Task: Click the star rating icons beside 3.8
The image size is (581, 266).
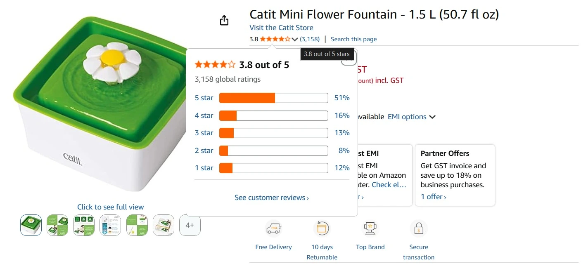Action: (x=275, y=39)
